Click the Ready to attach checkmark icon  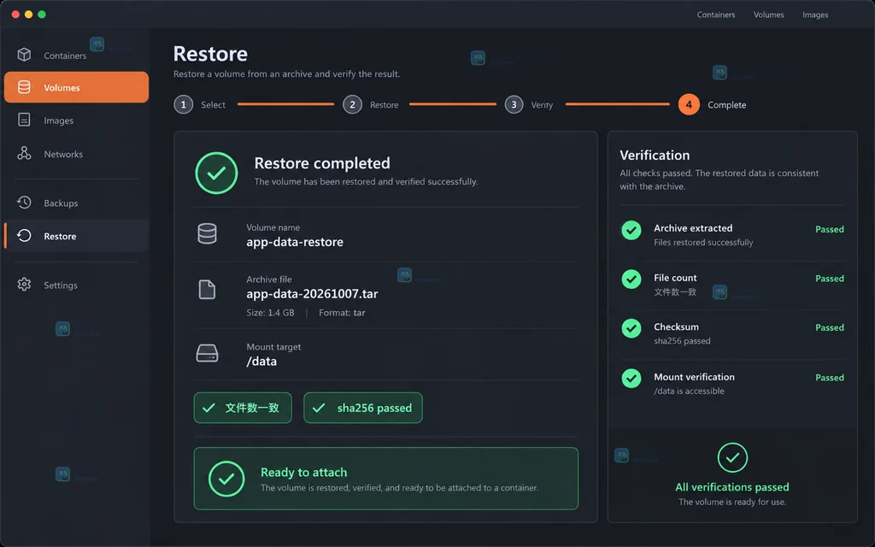point(226,479)
